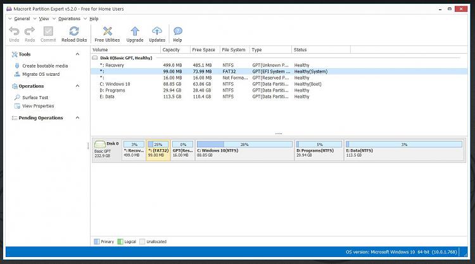Run Surface Test link
This screenshot has width=475, height=264.
coord(35,97)
